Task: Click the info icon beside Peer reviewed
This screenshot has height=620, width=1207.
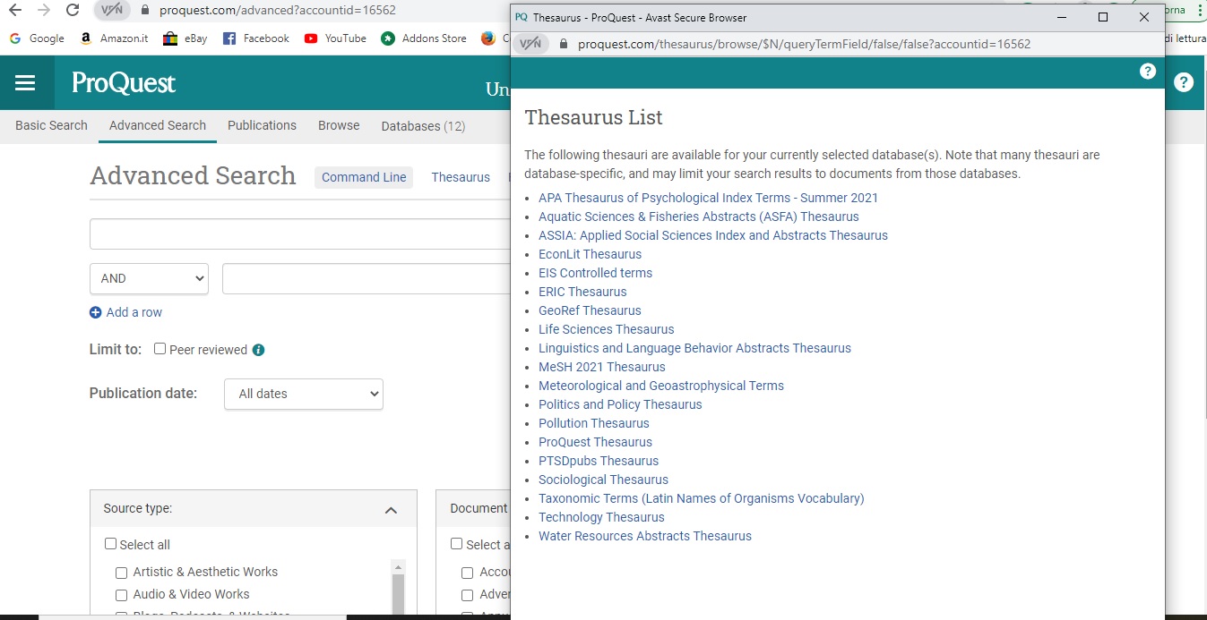Action: [257, 349]
